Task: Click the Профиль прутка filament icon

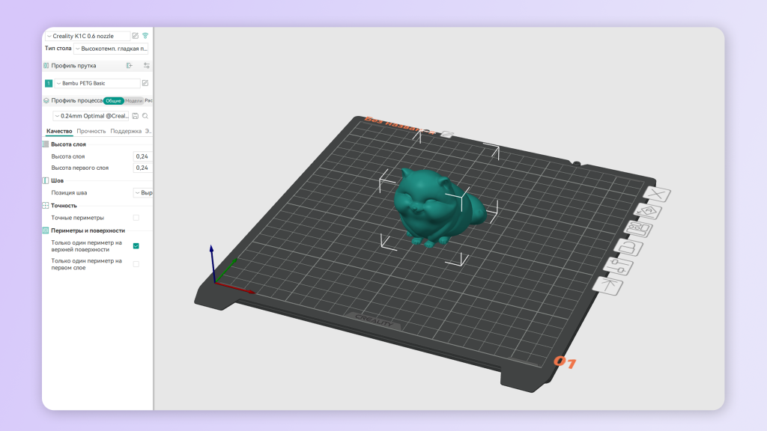Action: (46, 66)
